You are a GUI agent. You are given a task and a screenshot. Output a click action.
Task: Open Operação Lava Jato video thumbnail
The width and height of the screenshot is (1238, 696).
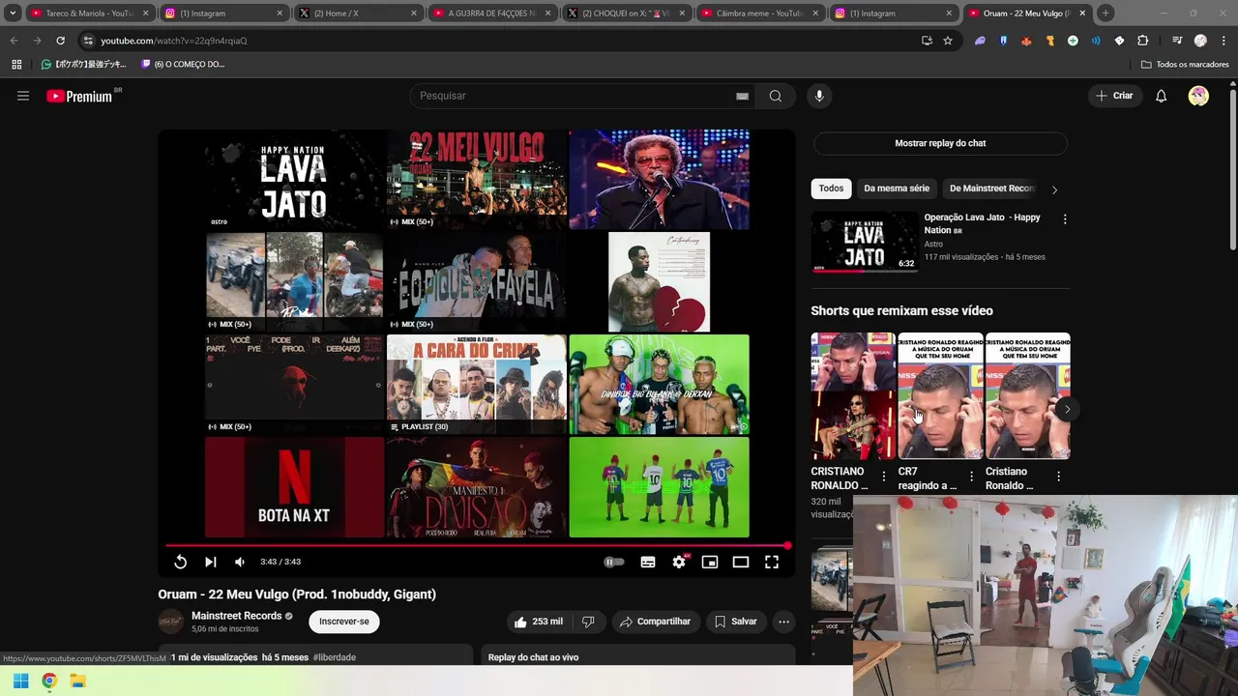tap(865, 242)
